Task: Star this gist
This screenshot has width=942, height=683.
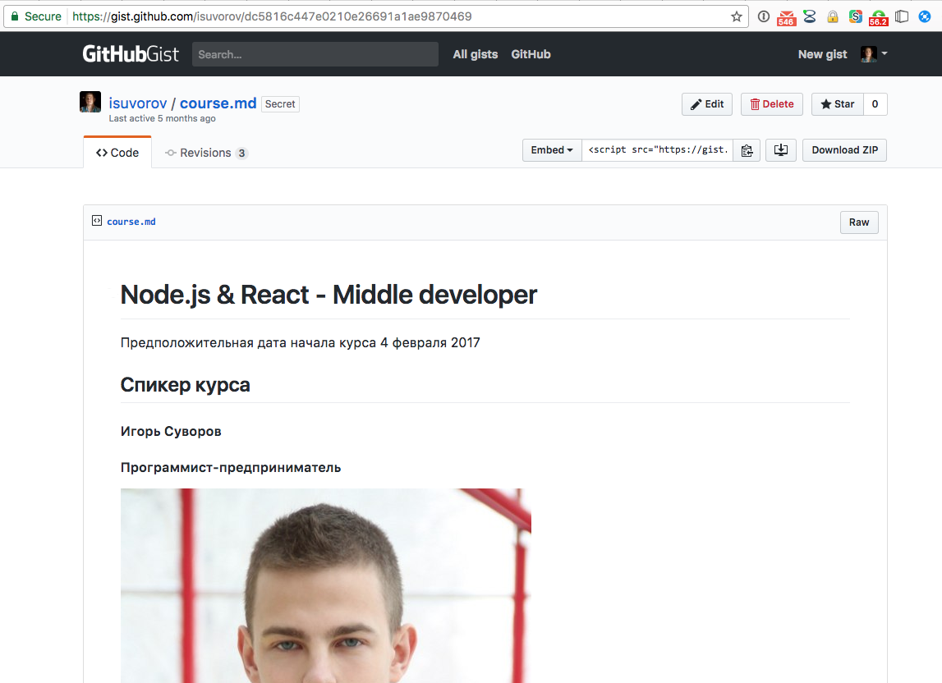Action: click(x=838, y=104)
